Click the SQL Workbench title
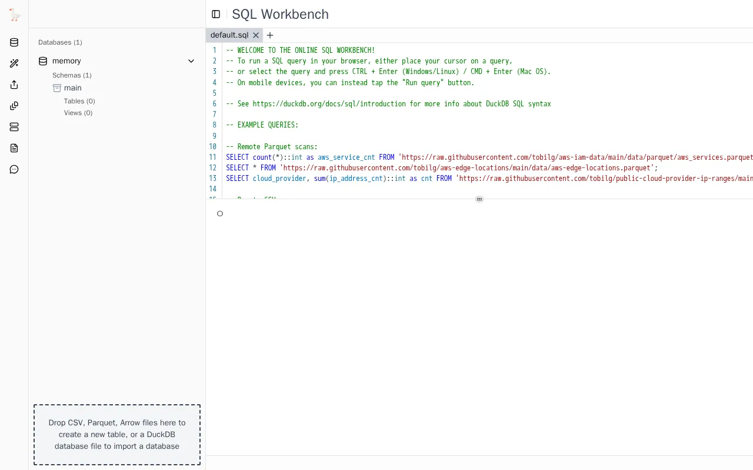The height and width of the screenshot is (470, 753). coord(280,14)
